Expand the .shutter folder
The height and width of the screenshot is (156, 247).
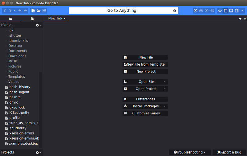tap(6, 35)
